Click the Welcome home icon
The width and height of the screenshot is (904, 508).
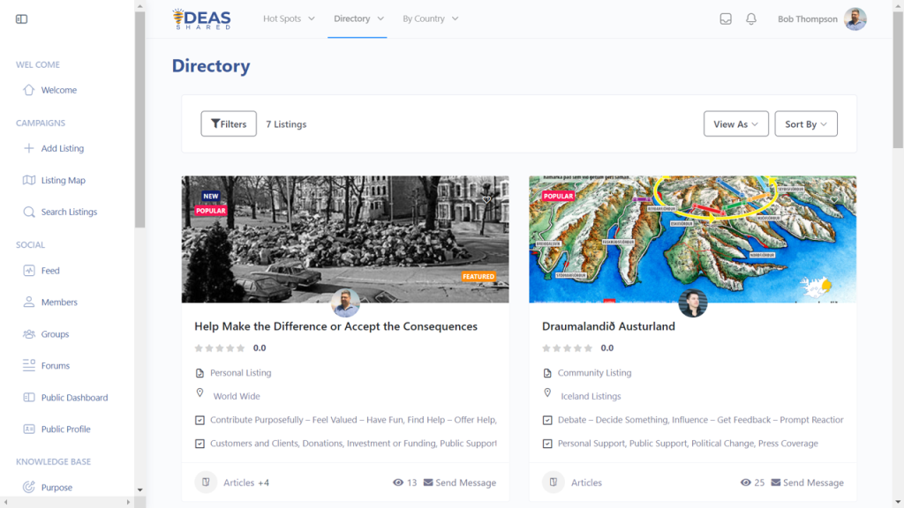tap(29, 90)
